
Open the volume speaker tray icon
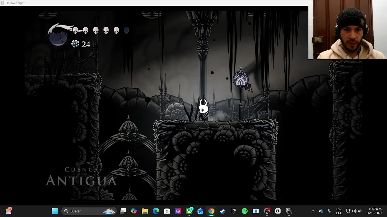[354, 211]
